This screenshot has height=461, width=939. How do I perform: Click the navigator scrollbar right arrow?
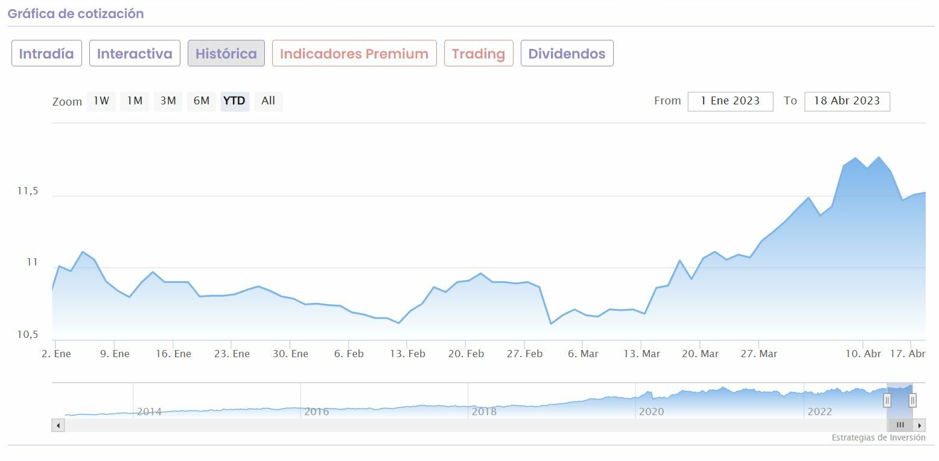(x=920, y=425)
